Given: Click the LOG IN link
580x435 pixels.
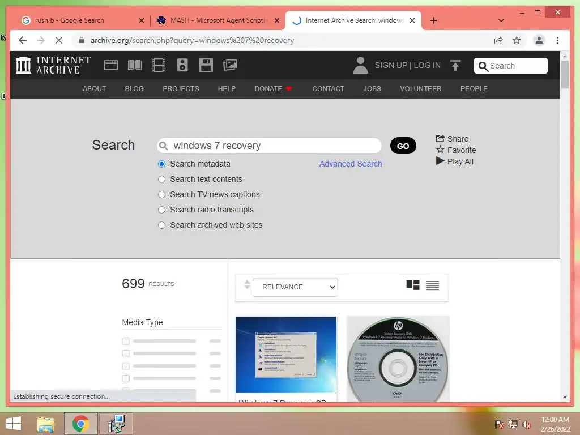Looking at the screenshot, I should coord(427,66).
